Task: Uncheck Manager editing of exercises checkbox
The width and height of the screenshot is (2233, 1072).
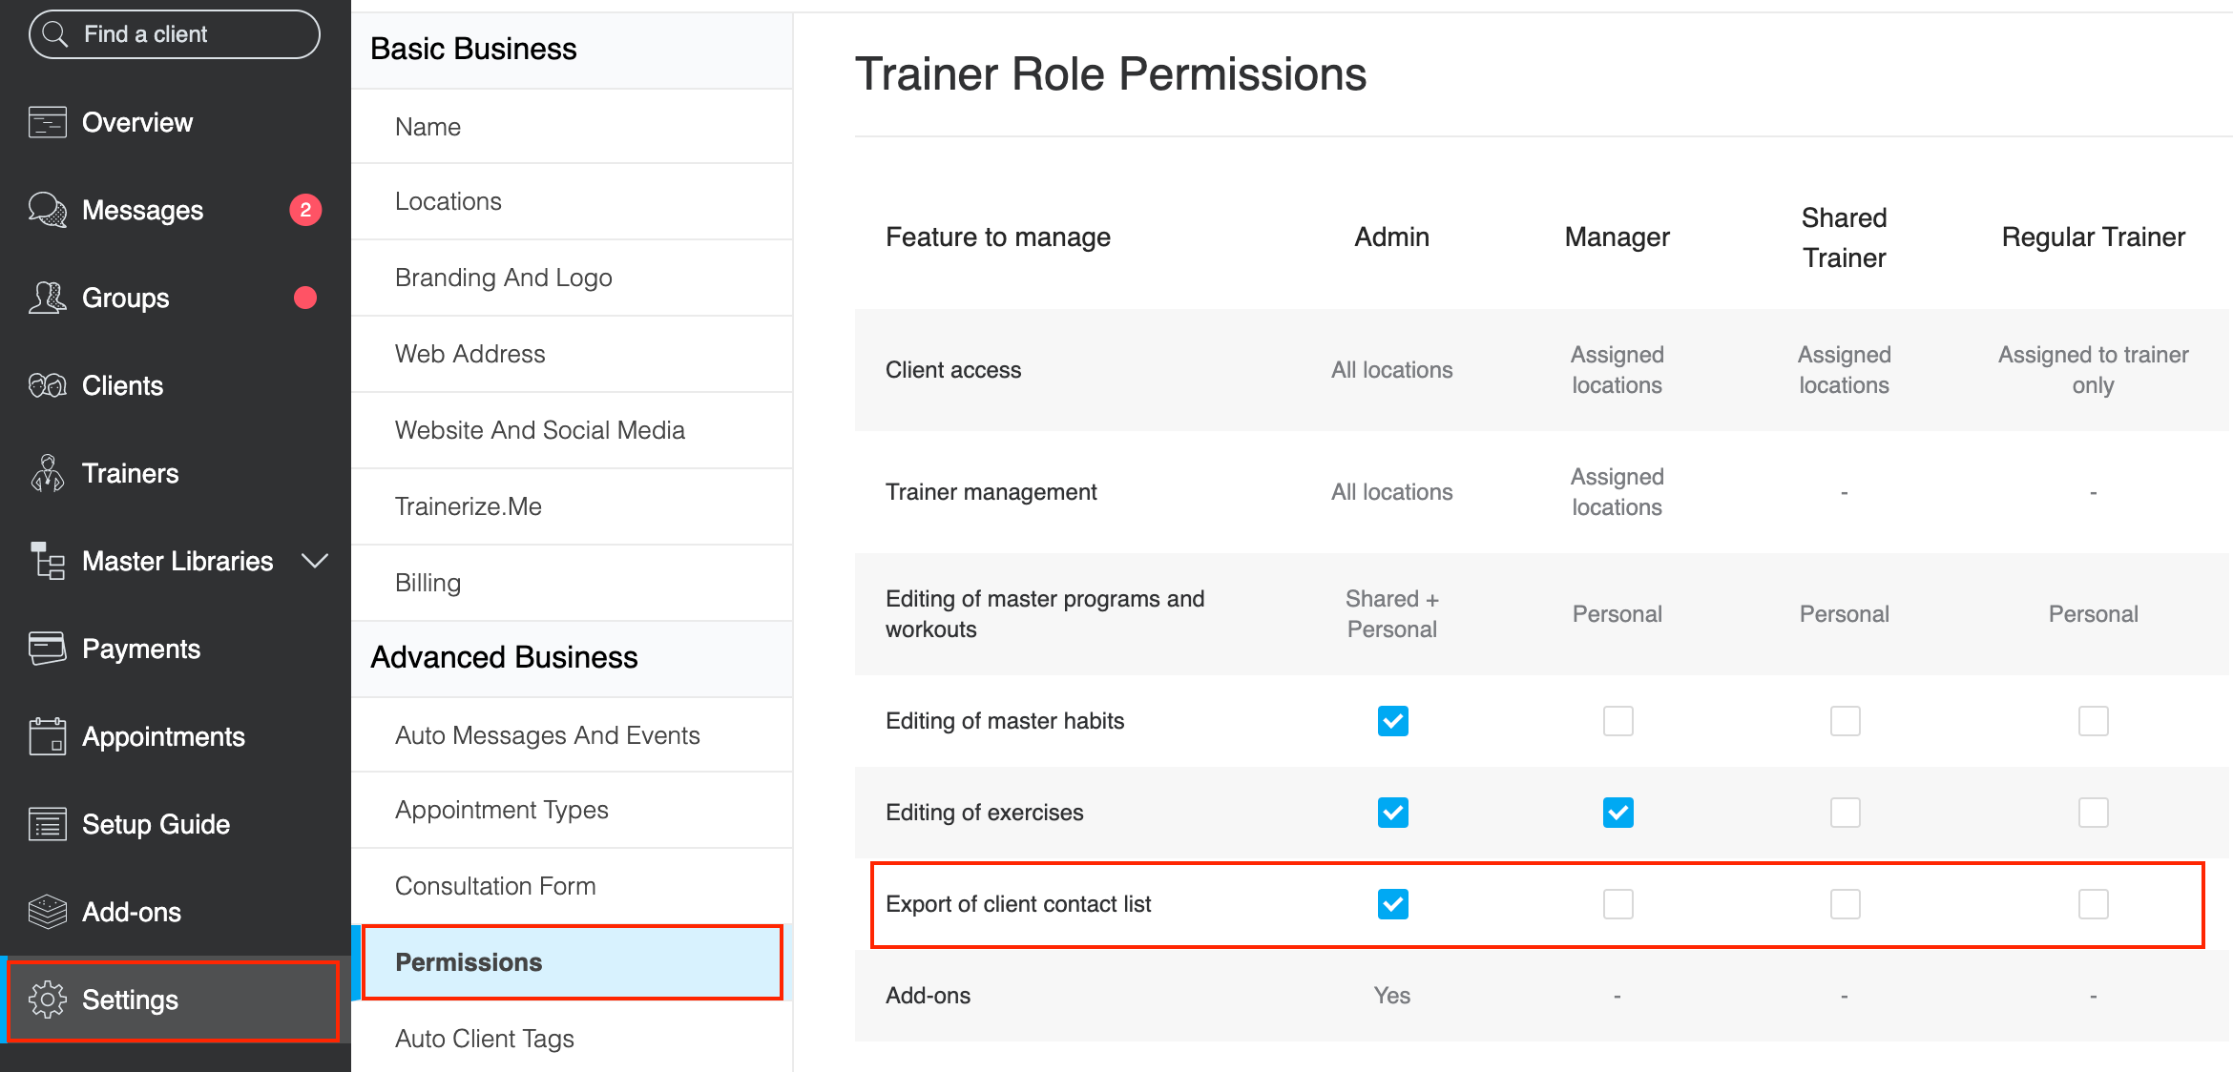Action: pyautogui.click(x=1617, y=813)
